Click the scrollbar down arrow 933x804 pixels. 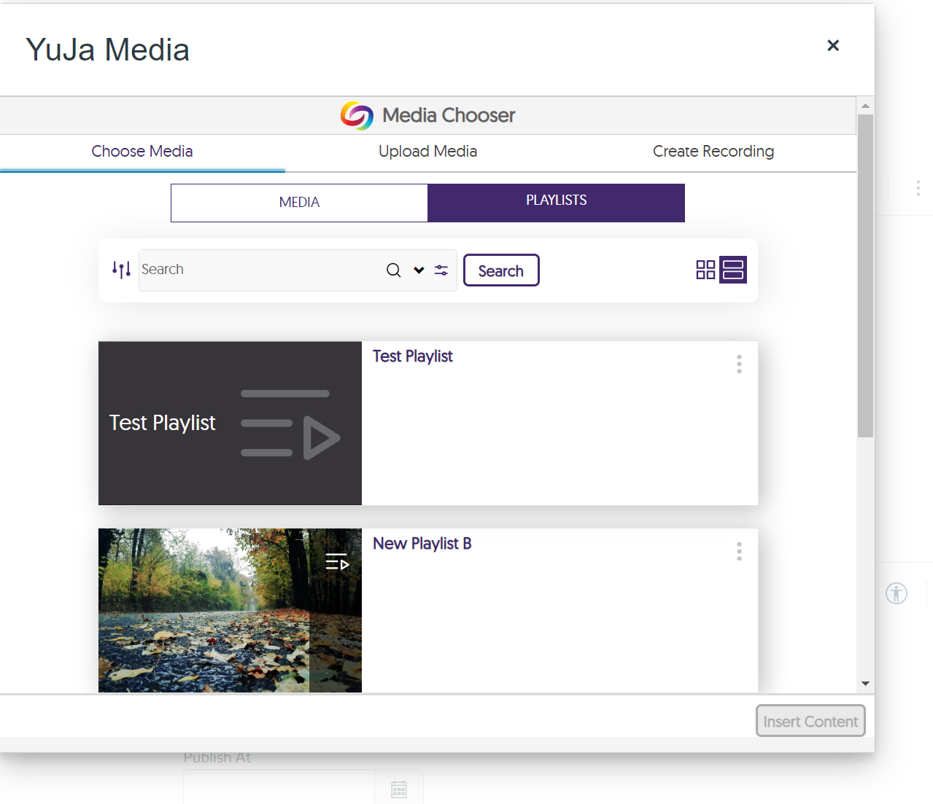[865, 684]
